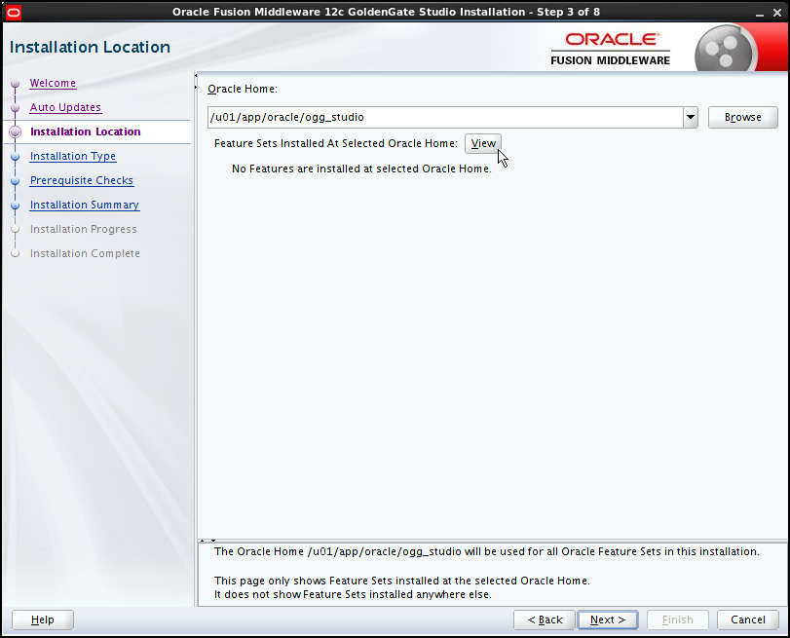The image size is (790, 638).
Task: Cancel the GoldenGate Studio installation
Action: pyautogui.click(x=747, y=619)
